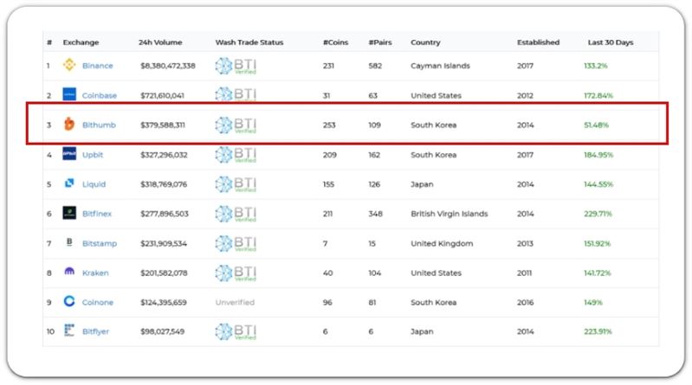Click BTI Verified badge in Bitstamp row
The width and height of the screenshot is (692, 385).
[236, 243]
